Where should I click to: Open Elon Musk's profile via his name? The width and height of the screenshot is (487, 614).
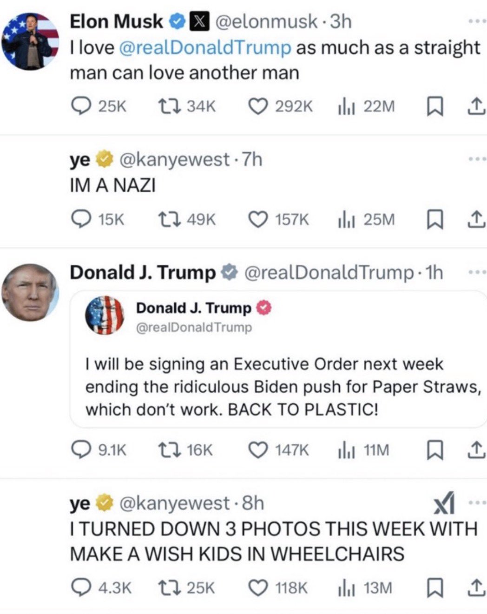pos(116,21)
